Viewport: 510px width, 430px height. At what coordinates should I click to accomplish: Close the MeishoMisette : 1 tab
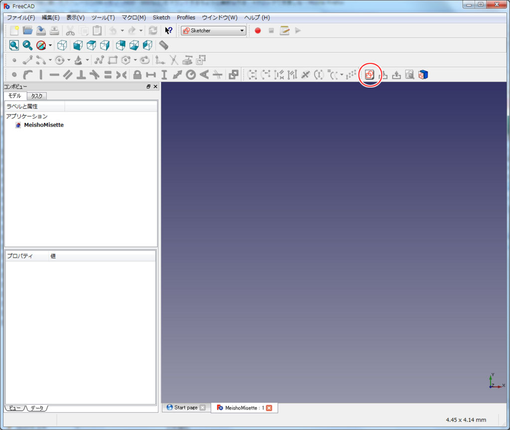coord(269,408)
